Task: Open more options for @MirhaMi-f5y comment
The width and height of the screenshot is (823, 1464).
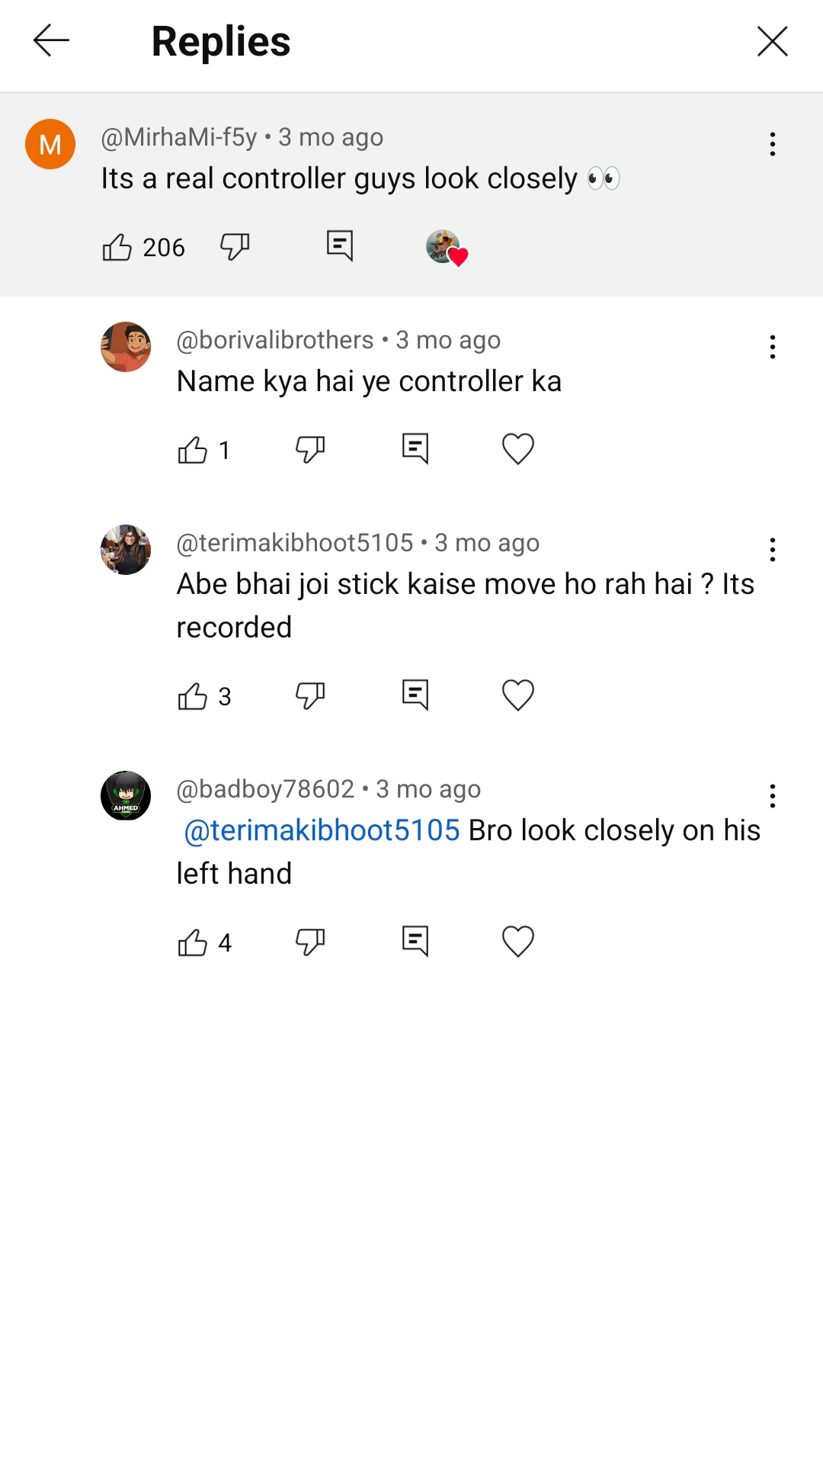Action: click(x=773, y=144)
